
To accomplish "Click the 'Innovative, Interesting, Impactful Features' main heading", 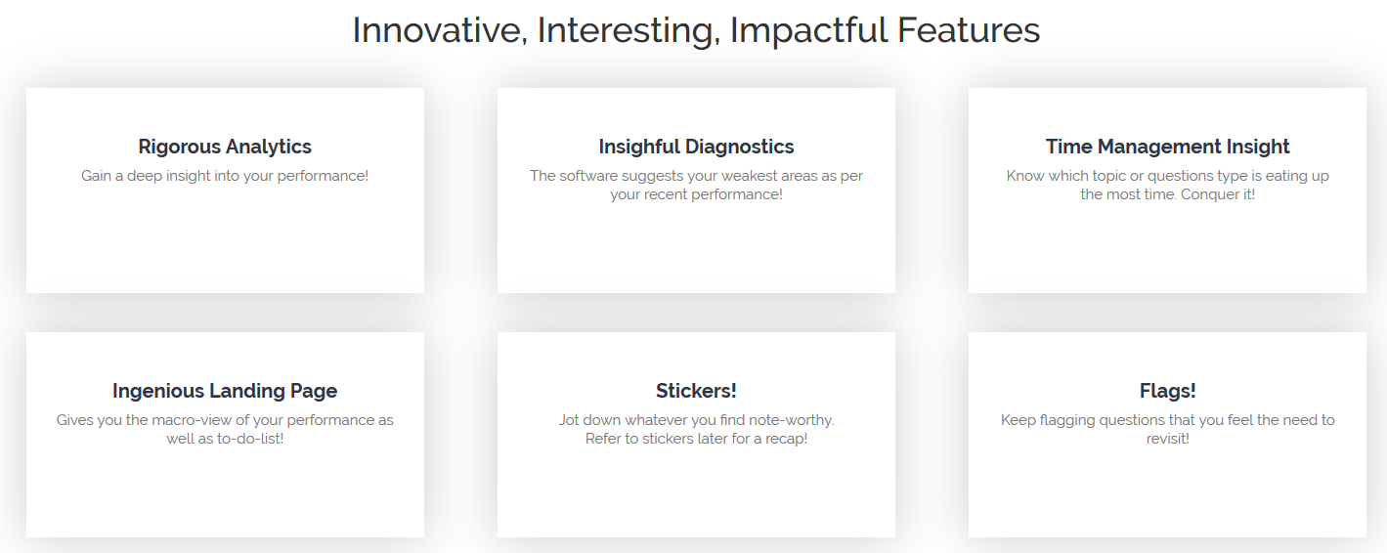I will (x=696, y=30).
